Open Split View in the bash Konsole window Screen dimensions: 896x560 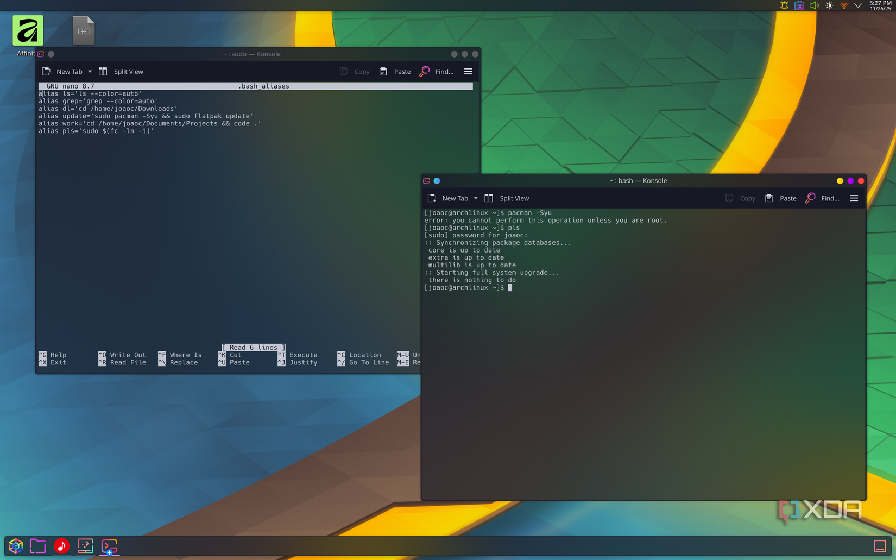point(507,198)
